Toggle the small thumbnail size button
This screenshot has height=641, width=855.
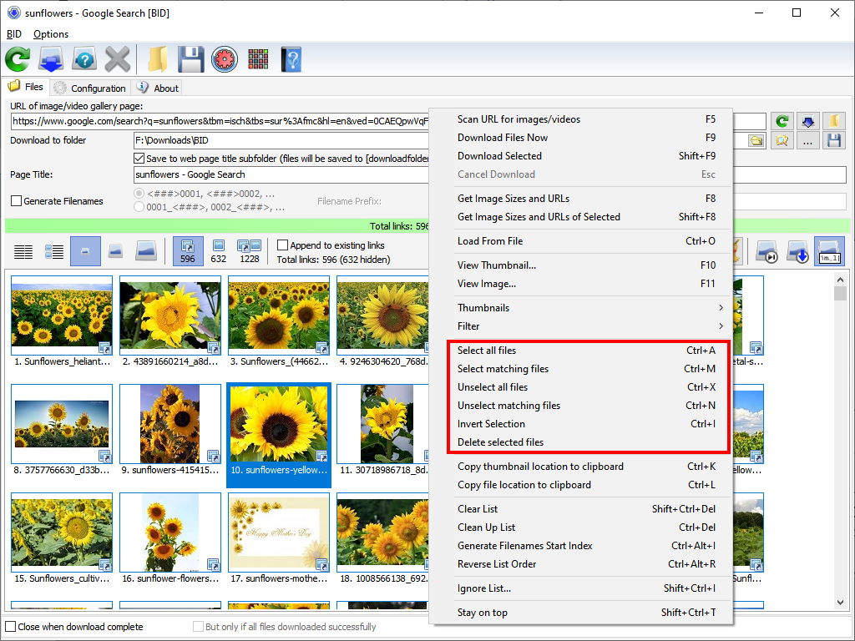pos(85,251)
